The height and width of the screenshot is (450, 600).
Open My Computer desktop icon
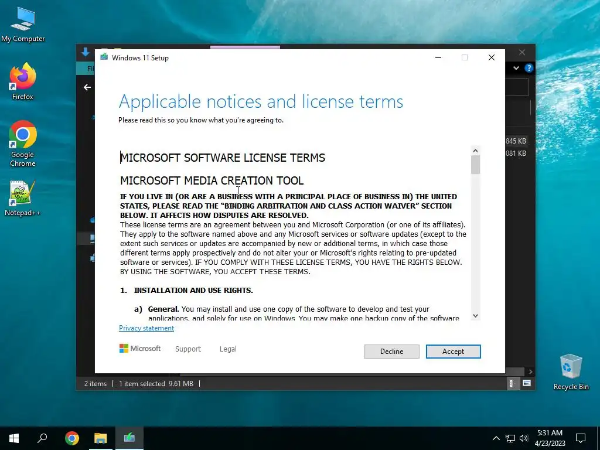coord(23,25)
